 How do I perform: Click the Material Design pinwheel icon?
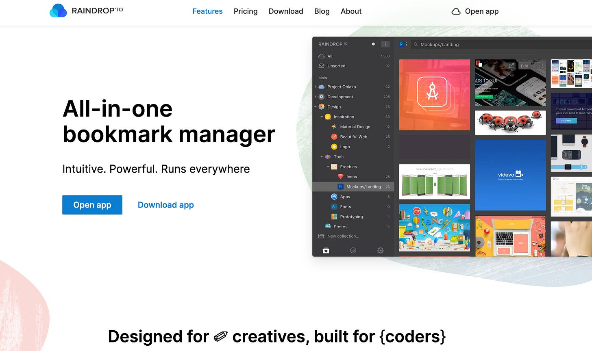click(x=334, y=127)
